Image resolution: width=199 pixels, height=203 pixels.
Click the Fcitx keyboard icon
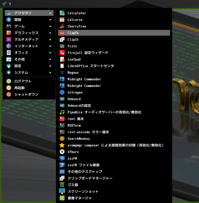coord(62,46)
